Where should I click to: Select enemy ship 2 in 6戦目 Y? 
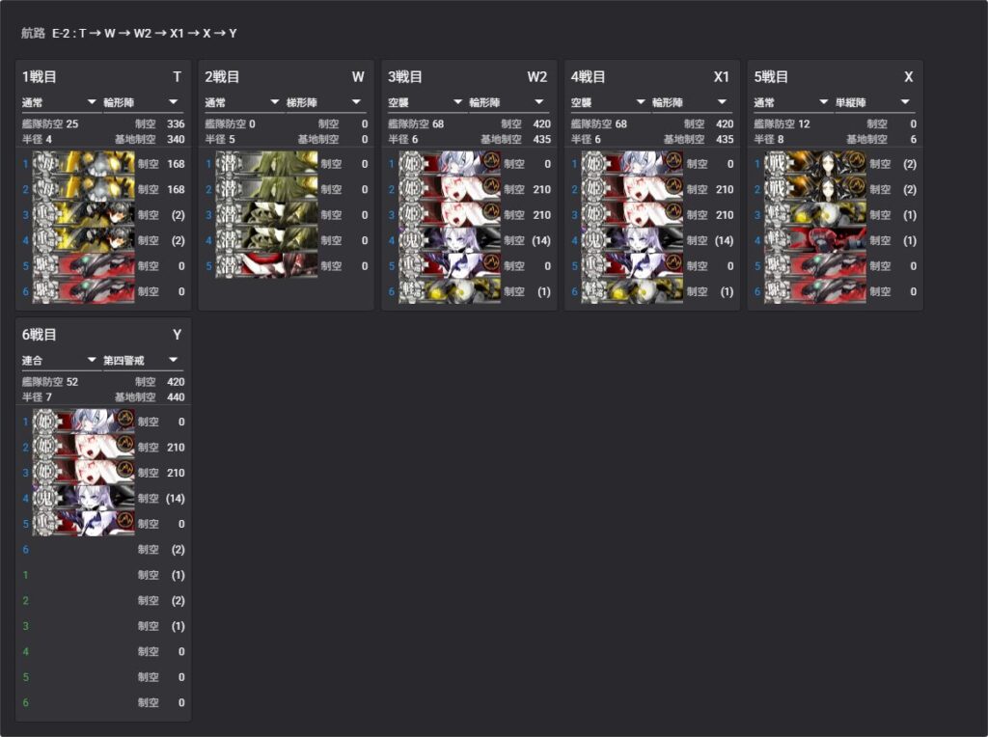tap(83, 448)
